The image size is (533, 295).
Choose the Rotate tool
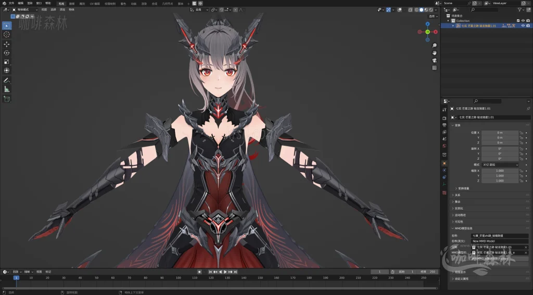click(x=6, y=53)
